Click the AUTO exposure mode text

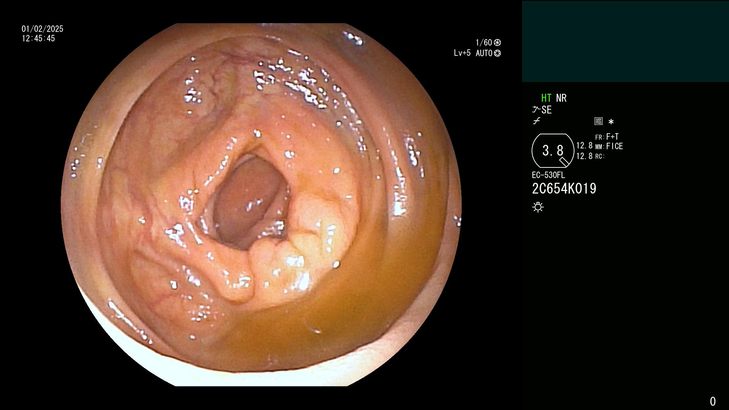(484, 53)
